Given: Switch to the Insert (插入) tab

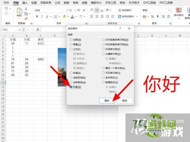Looking at the screenshot, I should tap(25, 2).
